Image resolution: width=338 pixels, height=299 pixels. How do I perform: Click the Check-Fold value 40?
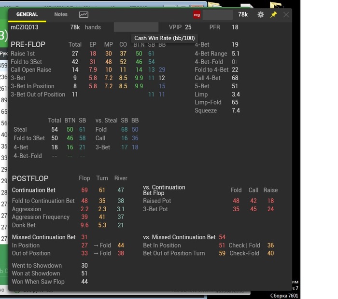pyautogui.click(x=270, y=253)
